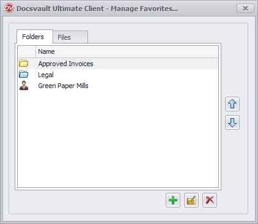Close the Manage Favorites dialog
Screen dimensions: 258x224
point(245,9)
